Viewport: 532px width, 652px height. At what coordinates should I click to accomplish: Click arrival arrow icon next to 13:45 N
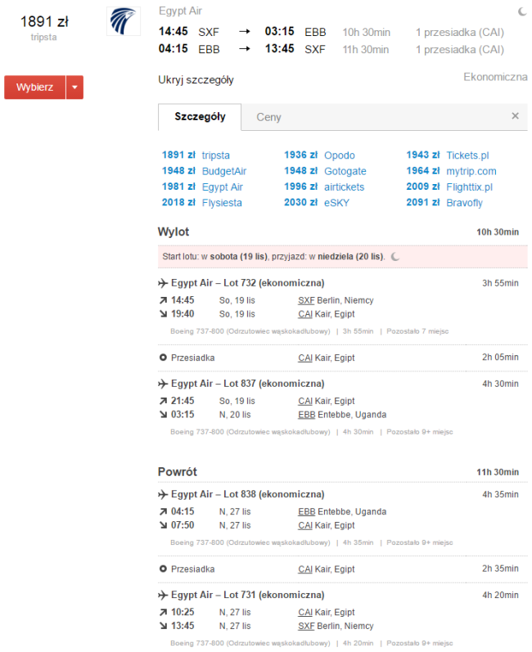(163, 626)
